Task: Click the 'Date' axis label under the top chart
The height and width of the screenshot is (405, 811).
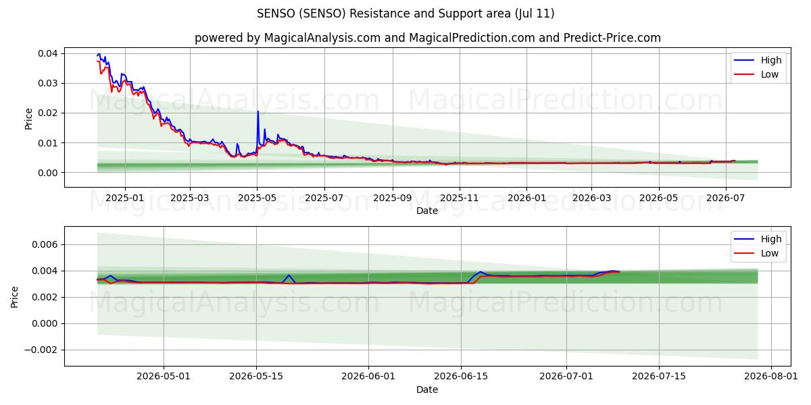Action: click(x=426, y=211)
